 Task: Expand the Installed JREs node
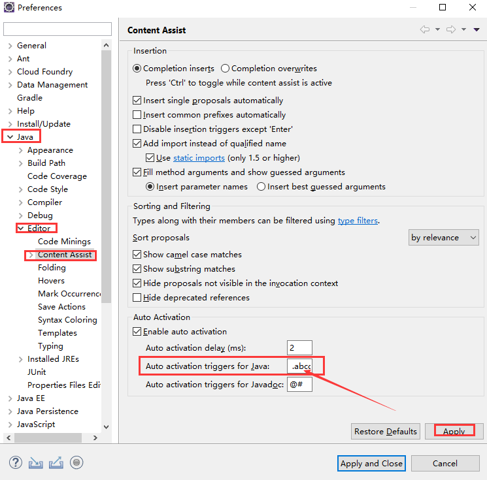21,359
